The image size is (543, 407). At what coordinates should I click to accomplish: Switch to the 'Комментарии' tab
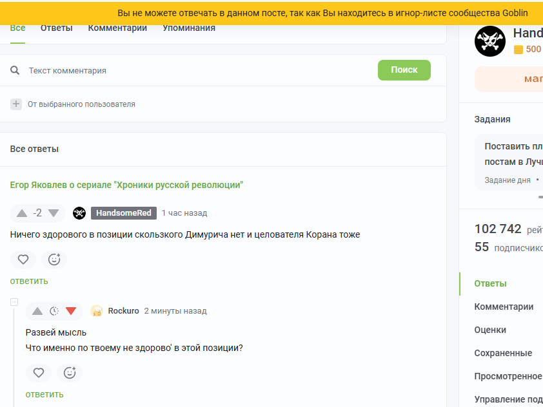(117, 28)
